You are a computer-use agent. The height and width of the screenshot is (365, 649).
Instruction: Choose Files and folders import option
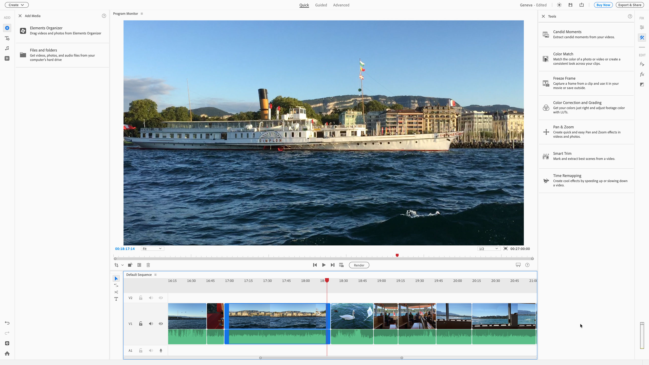(62, 55)
